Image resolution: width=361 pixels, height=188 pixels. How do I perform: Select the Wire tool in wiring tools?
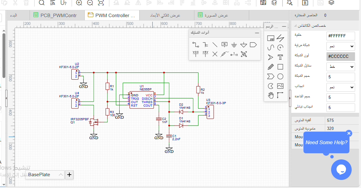click(x=196, y=44)
